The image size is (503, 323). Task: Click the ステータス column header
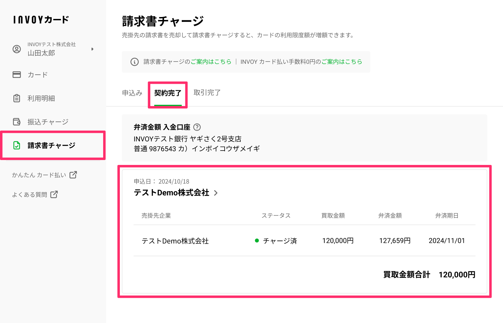(276, 215)
